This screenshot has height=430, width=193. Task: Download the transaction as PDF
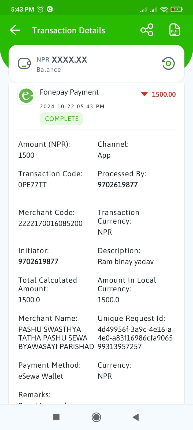175,30
